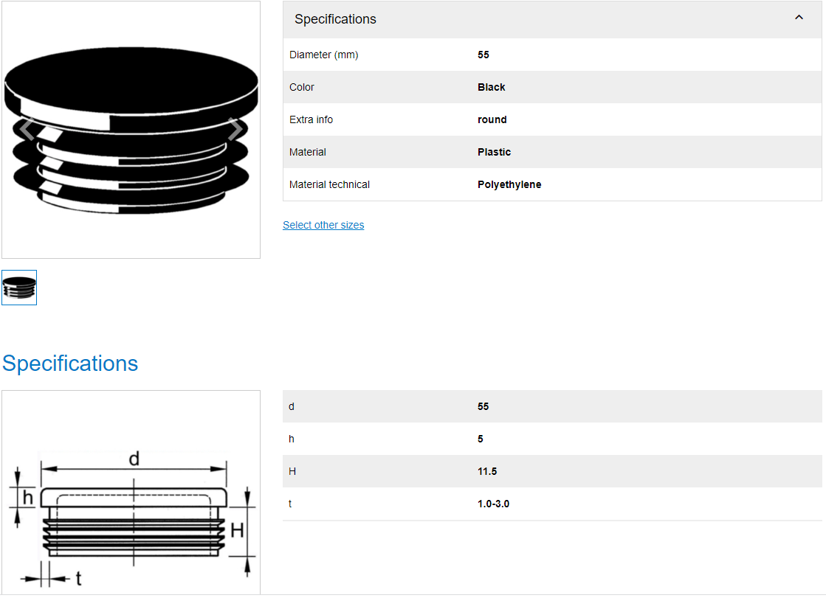Image resolution: width=826 pixels, height=598 pixels.
Task: Click the Specifications panel header
Action: click(x=552, y=19)
